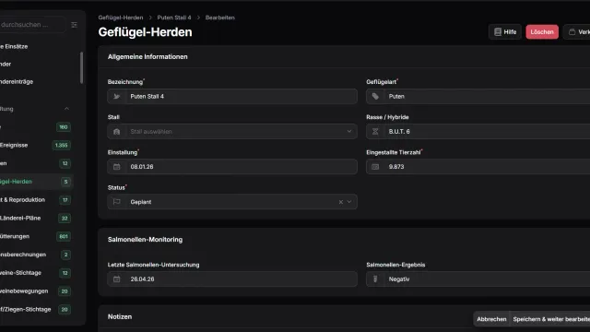Click the Bearbeiten breadcrumb text

point(219,18)
